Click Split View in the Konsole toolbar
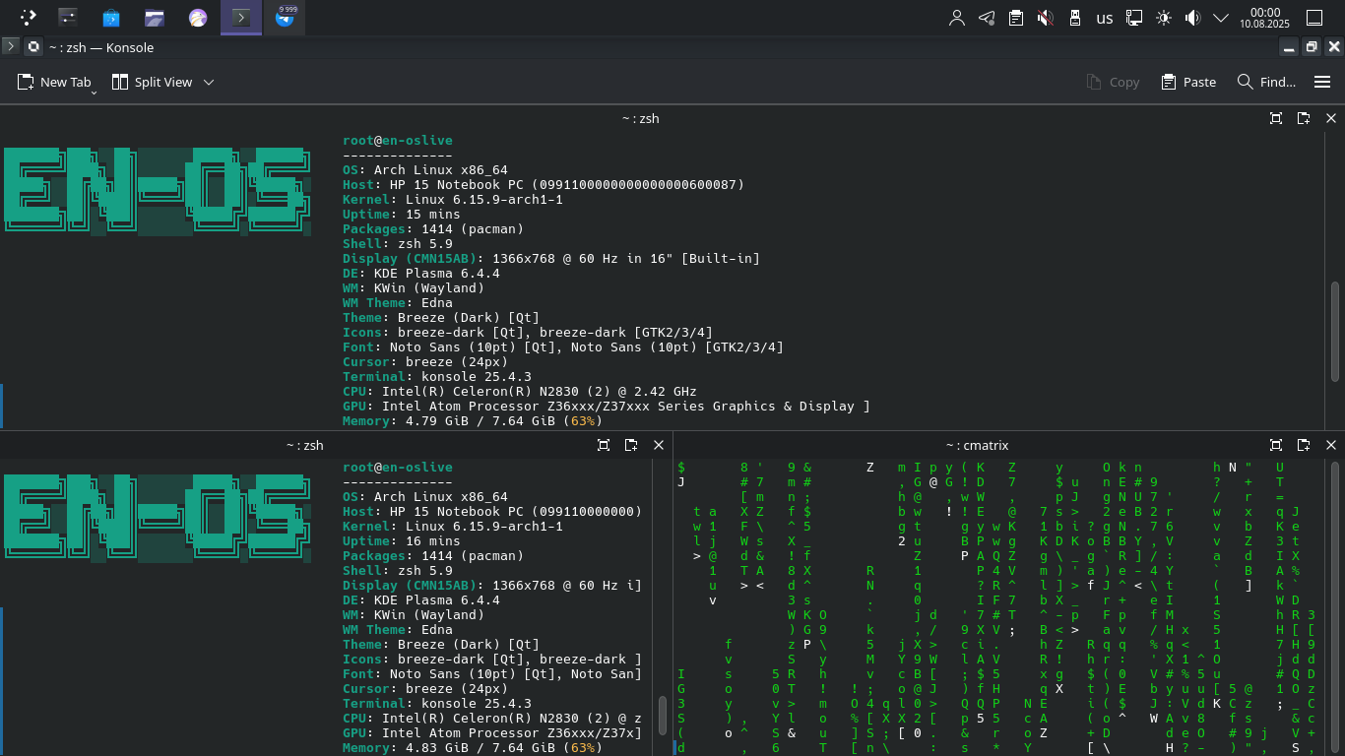The height and width of the screenshot is (756, 1345). [152, 83]
